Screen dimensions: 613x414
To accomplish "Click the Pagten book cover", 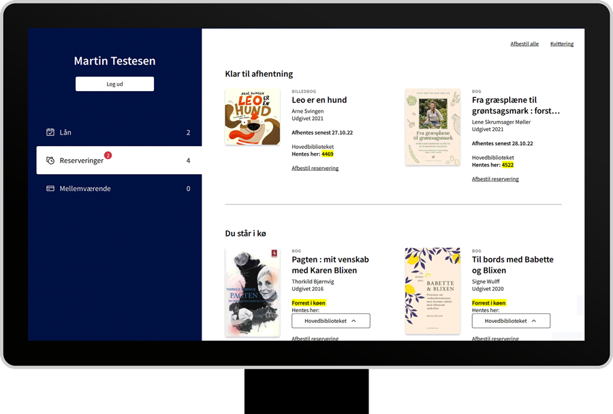I will [x=253, y=292].
